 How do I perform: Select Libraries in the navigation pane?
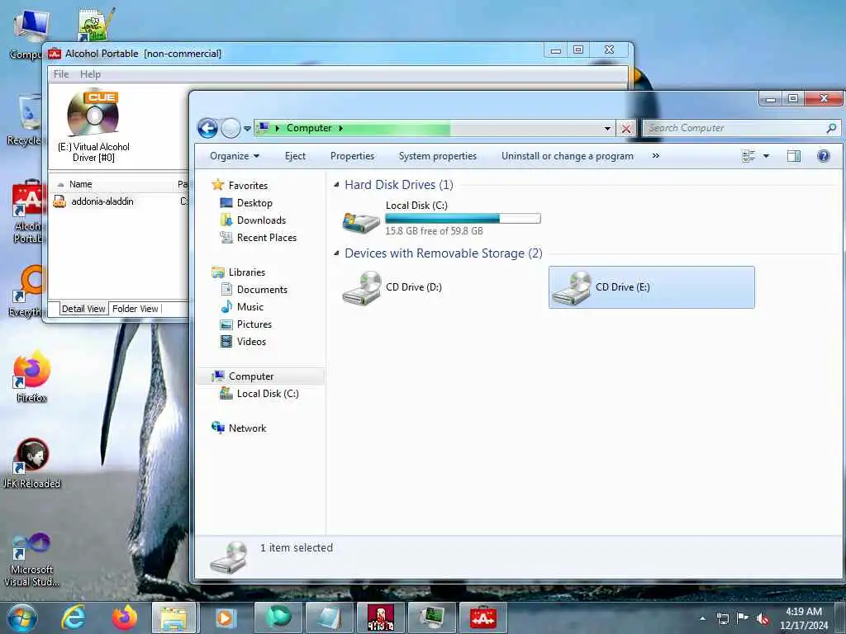[x=246, y=272]
